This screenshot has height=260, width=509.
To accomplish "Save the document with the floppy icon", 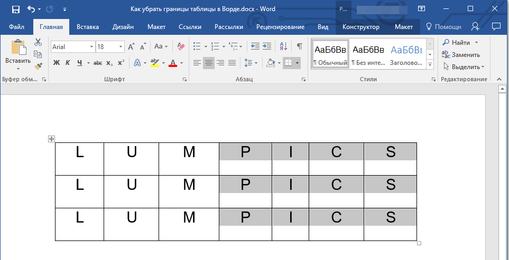I will pyautogui.click(x=15, y=9).
